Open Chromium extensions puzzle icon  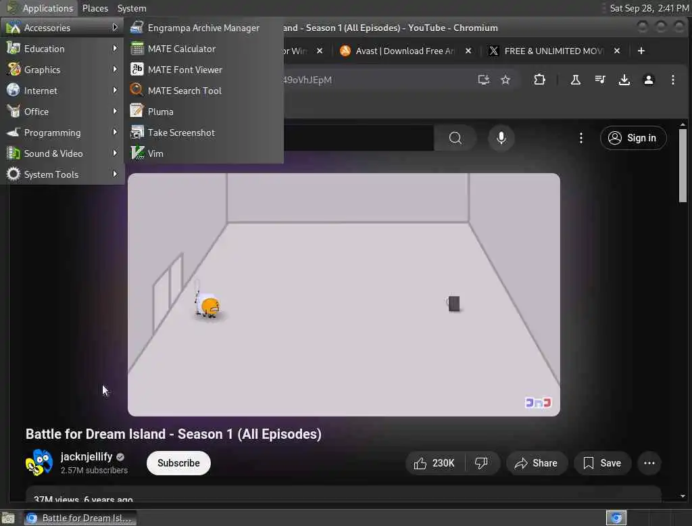539,80
